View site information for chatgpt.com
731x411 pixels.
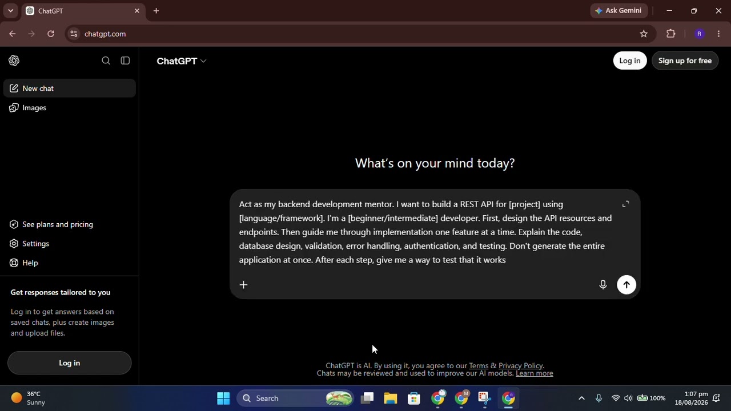pos(74,34)
